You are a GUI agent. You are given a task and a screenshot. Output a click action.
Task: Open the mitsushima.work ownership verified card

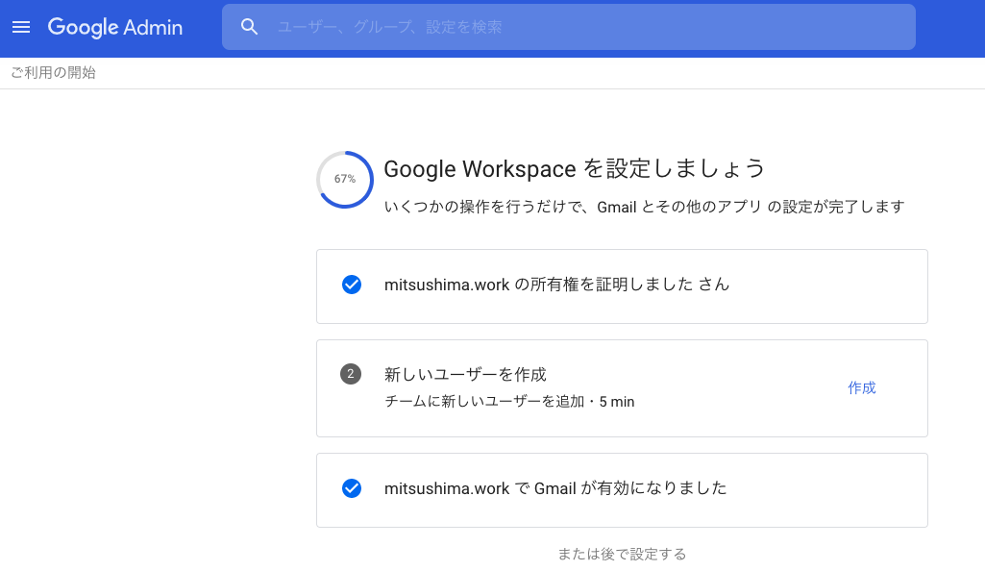point(622,286)
